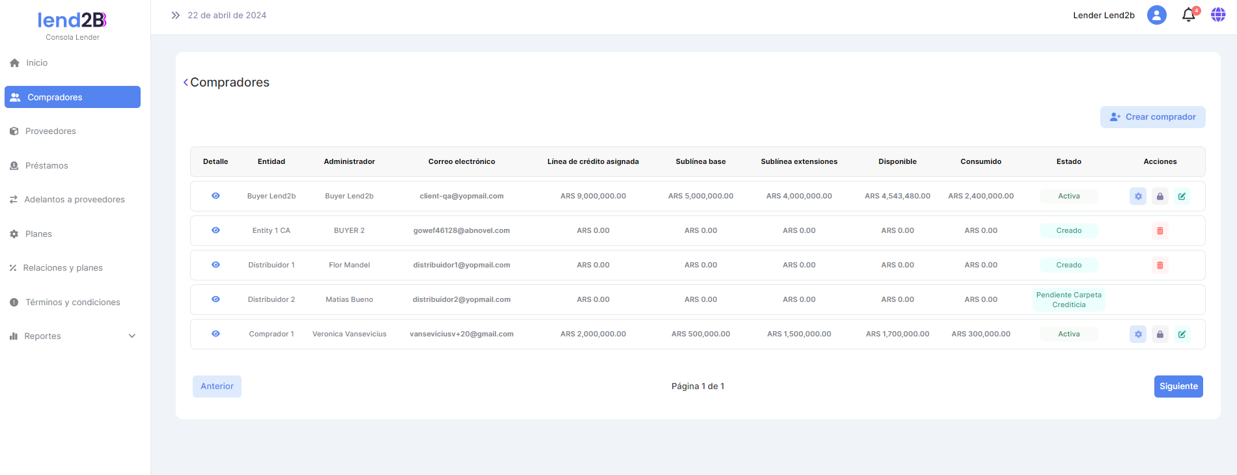View details eye icon for Comprador 1

coord(215,334)
